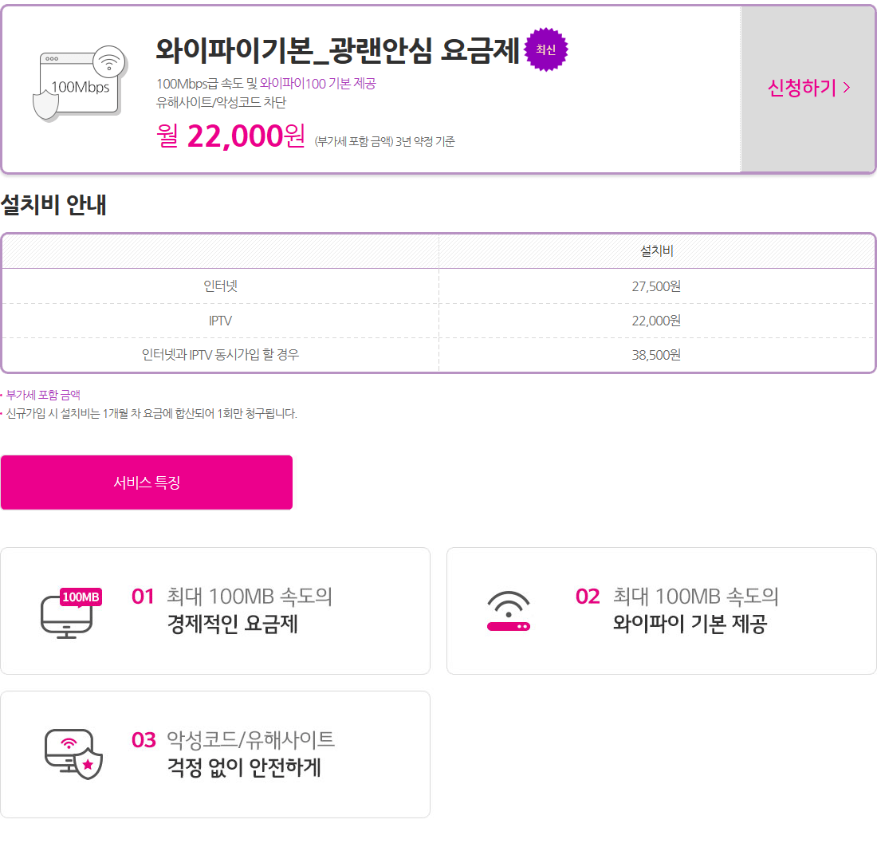The height and width of the screenshot is (847, 877).
Task: Click the 설치비 column header
Action: pyautogui.click(x=657, y=251)
